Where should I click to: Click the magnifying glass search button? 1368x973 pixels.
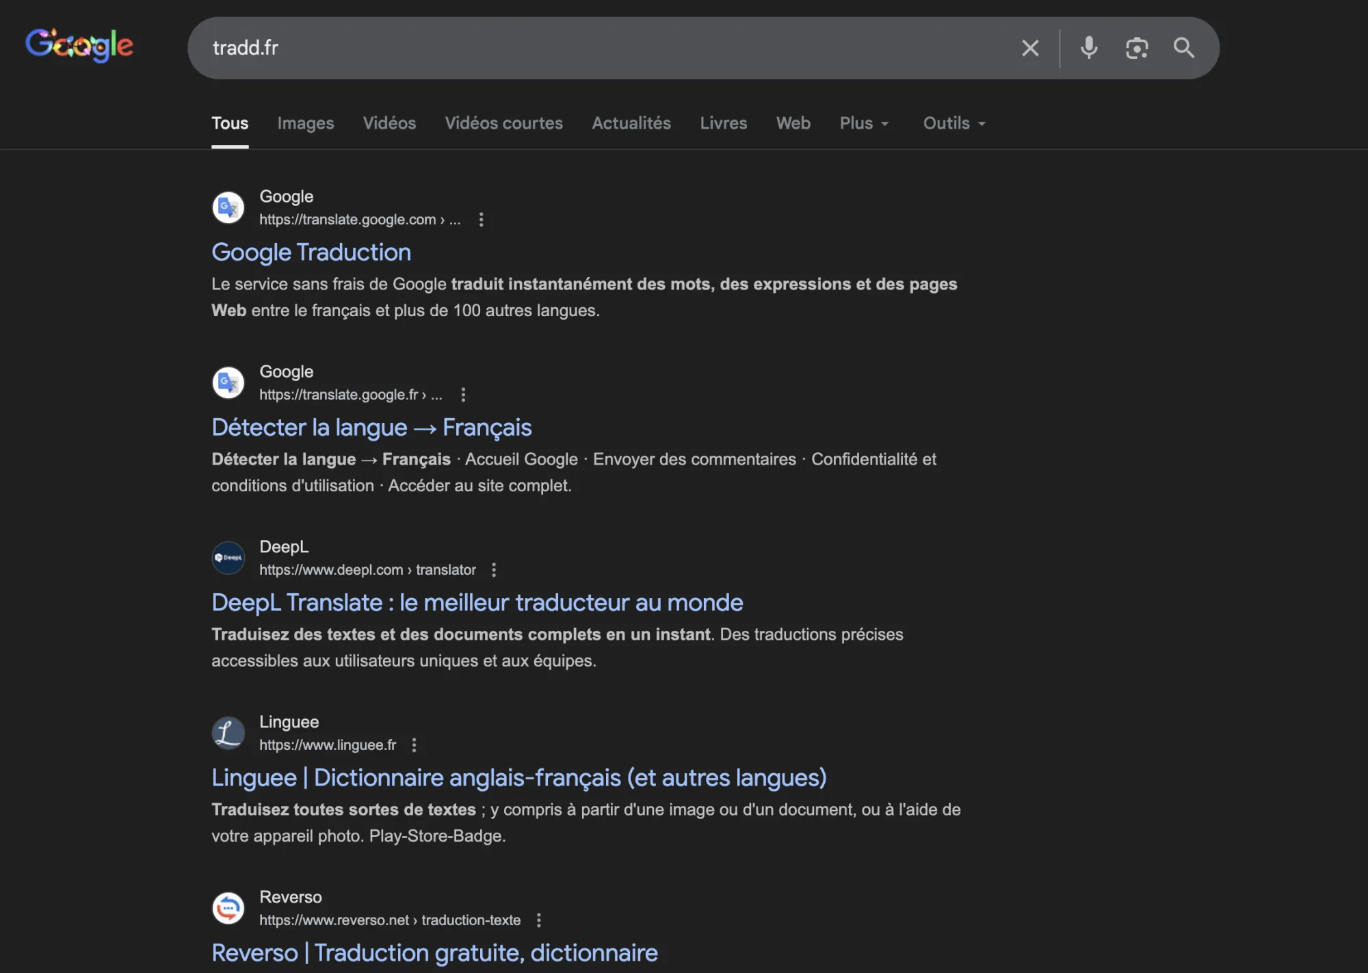pyautogui.click(x=1184, y=48)
